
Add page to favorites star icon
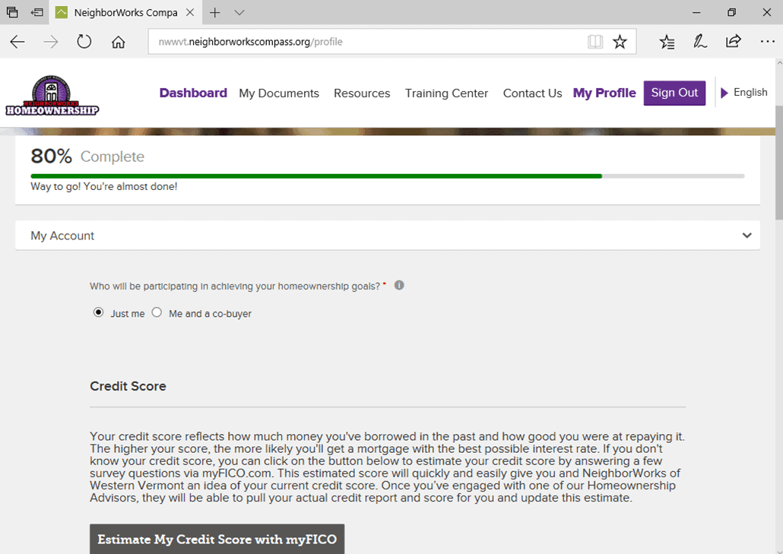[x=620, y=42]
